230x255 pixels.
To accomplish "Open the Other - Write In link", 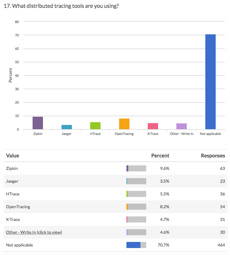I will 34,232.
